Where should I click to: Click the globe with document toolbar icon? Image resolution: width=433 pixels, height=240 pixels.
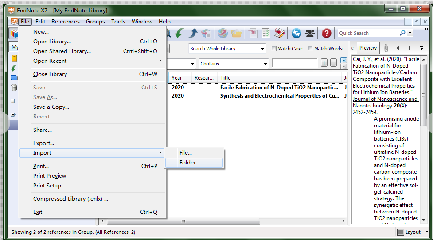[x=206, y=33]
